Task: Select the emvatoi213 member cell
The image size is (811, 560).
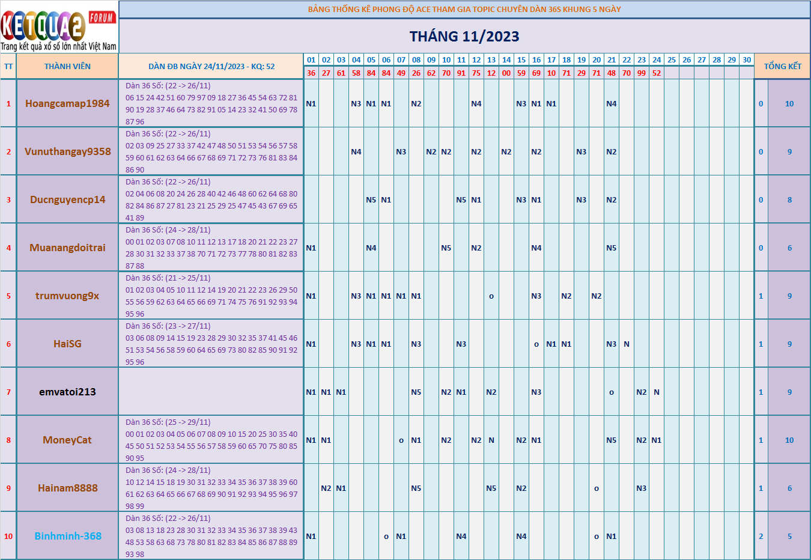Action: (x=67, y=392)
